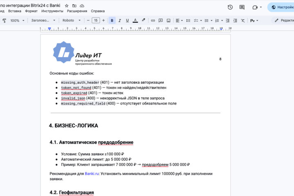Screen dimensions: 294x196
Task: Start a video meeting camera icon
Action: pyautogui.click(x=255, y=7)
